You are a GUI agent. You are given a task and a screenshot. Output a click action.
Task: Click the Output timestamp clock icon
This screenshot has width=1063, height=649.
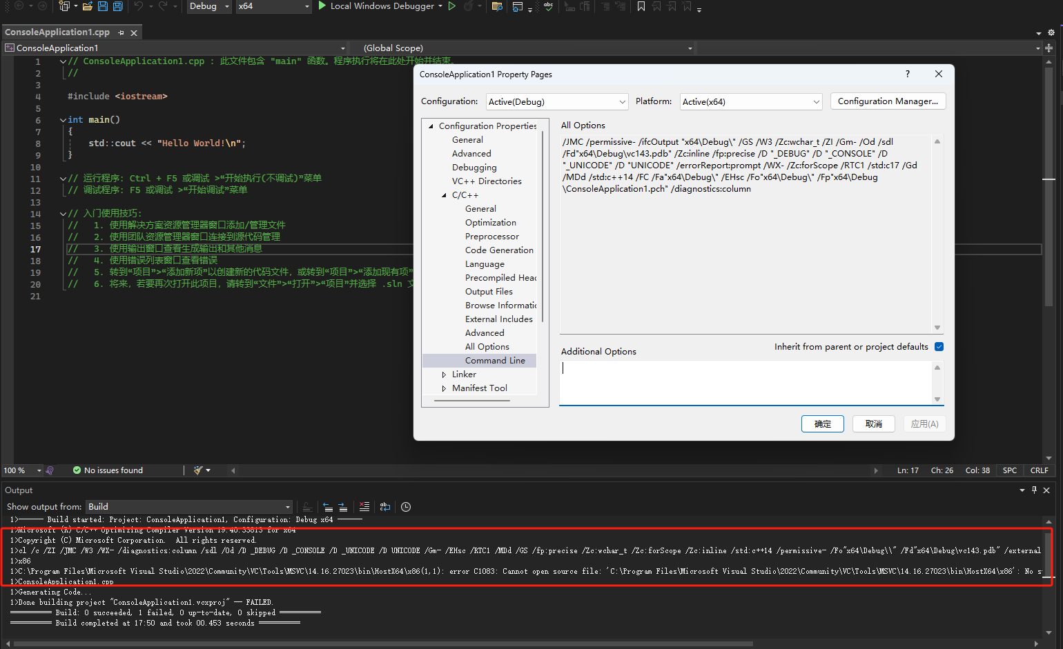pyautogui.click(x=406, y=507)
